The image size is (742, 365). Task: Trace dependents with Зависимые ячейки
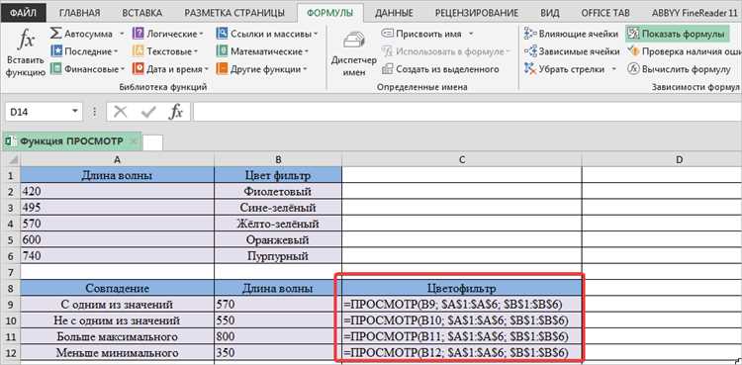click(x=572, y=51)
